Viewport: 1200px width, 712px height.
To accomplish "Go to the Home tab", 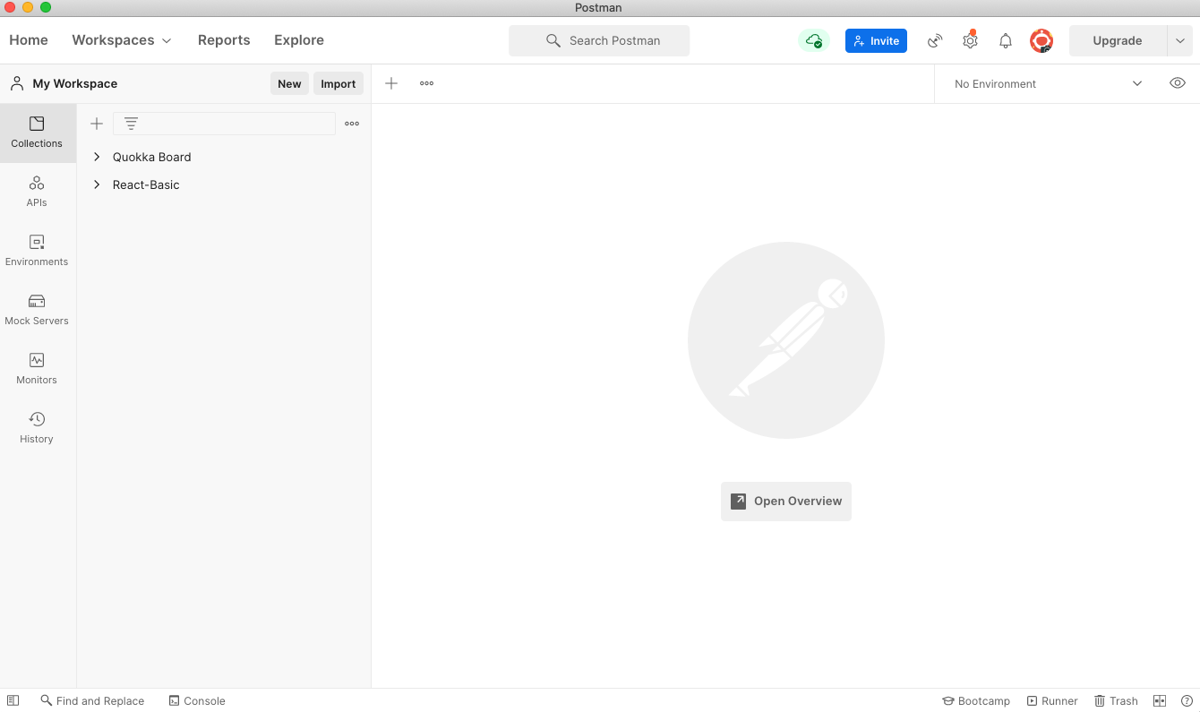I will pos(29,40).
